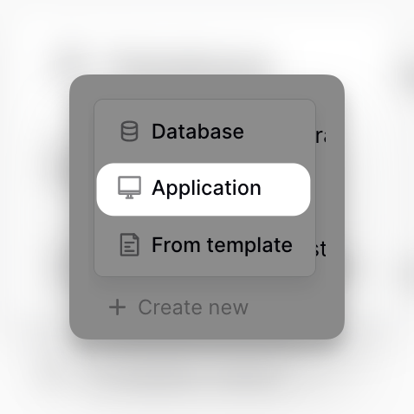This screenshot has height=414, width=414.
Task: Collapse the menu using the plus sign
Action: [118, 307]
